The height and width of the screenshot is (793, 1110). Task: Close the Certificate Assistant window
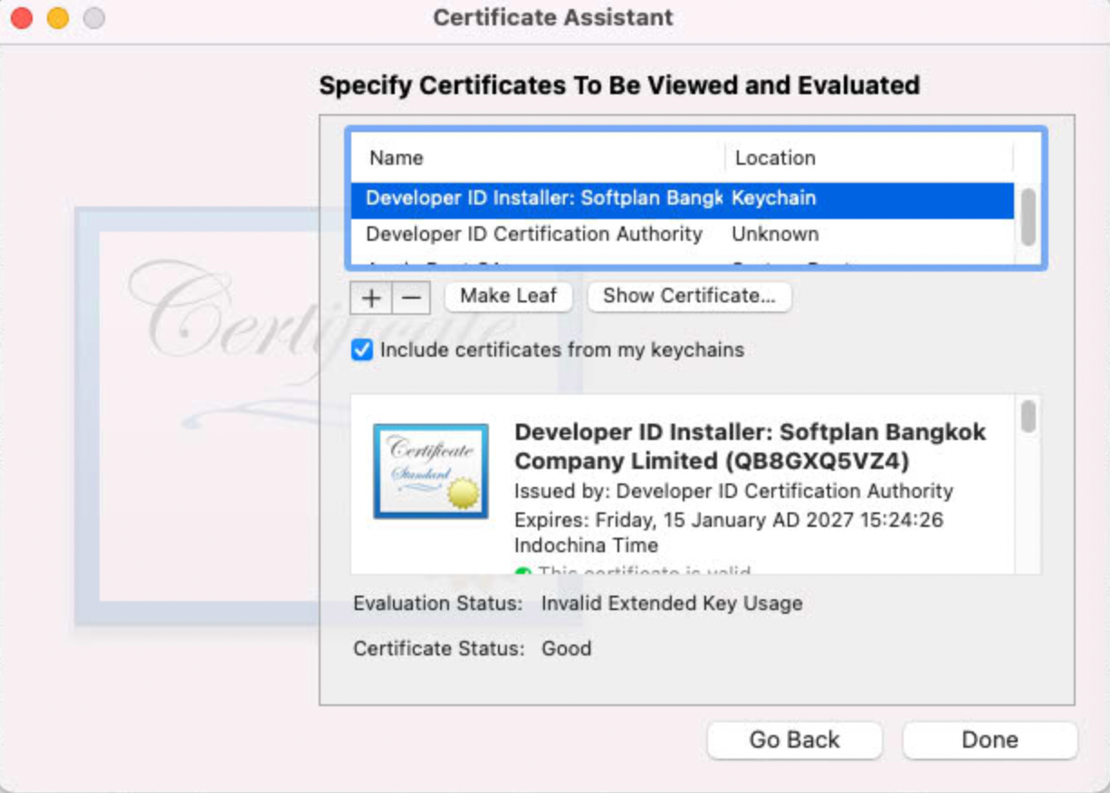tap(22, 18)
